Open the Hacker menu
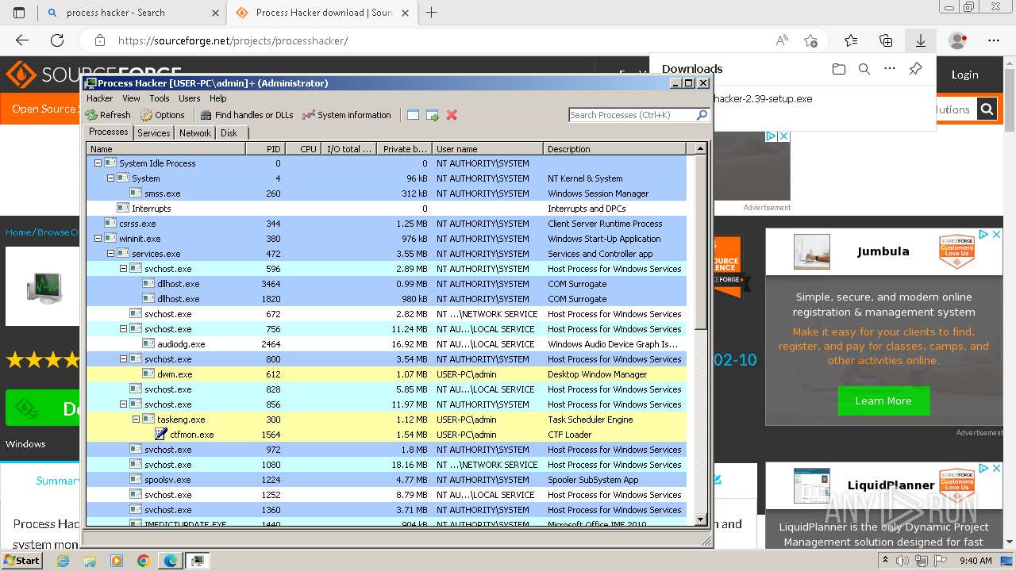 click(x=100, y=98)
